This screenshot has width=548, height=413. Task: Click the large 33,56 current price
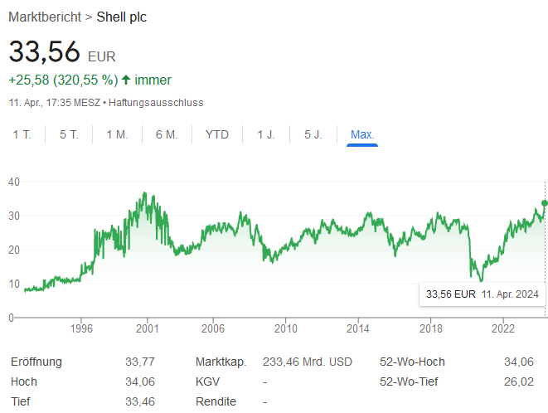pyautogui.click(x=45, y=51)
